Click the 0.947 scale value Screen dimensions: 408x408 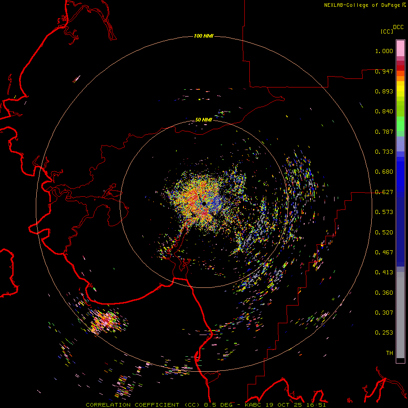(x=384, y=71)
